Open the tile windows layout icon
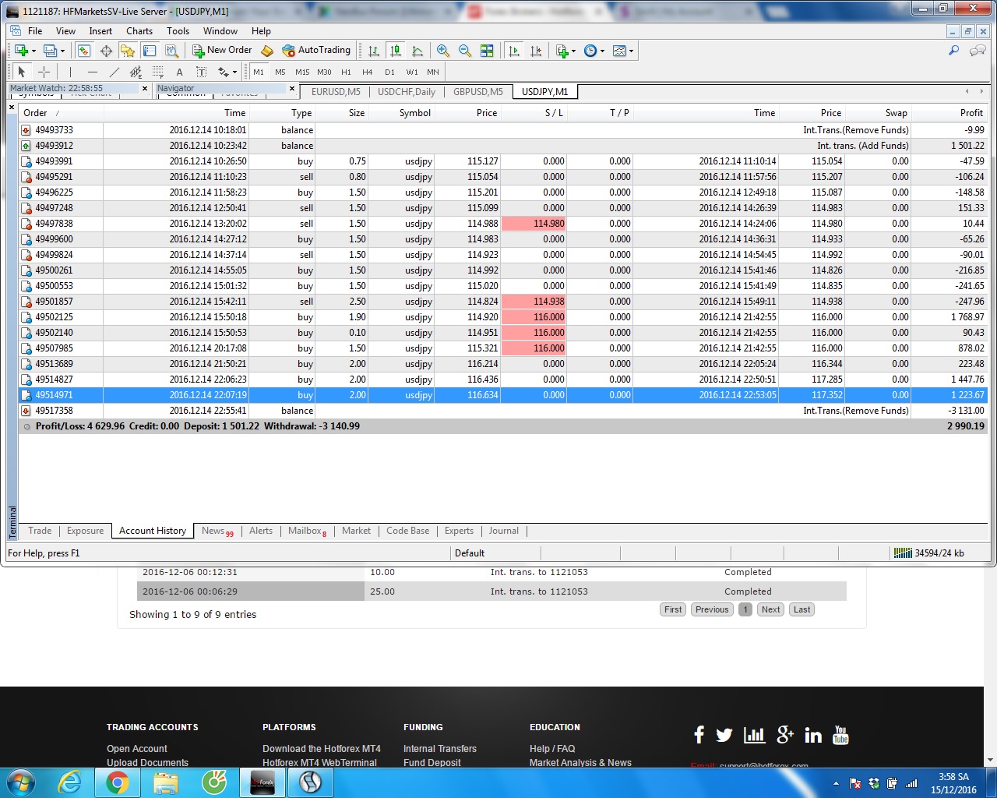The image size is (997, 798). point(487,51)
